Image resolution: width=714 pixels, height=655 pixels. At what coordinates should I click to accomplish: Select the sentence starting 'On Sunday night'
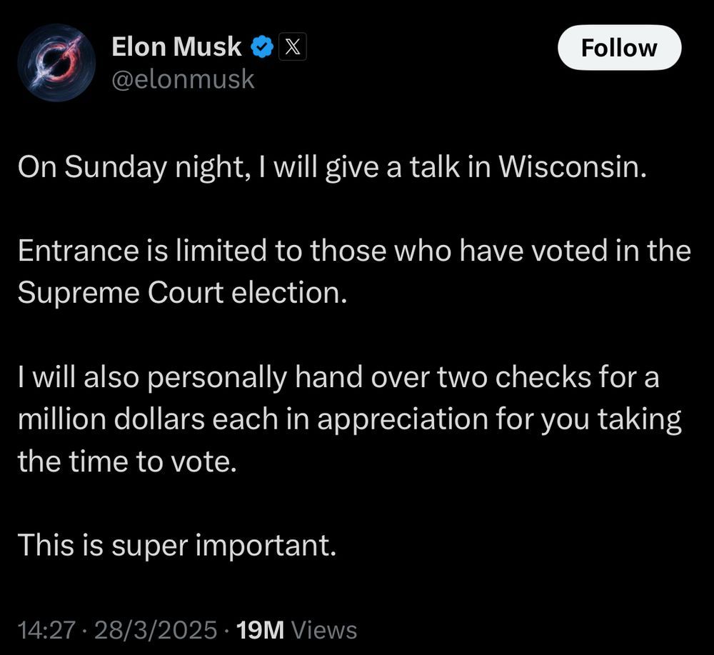tap(332, 168)
